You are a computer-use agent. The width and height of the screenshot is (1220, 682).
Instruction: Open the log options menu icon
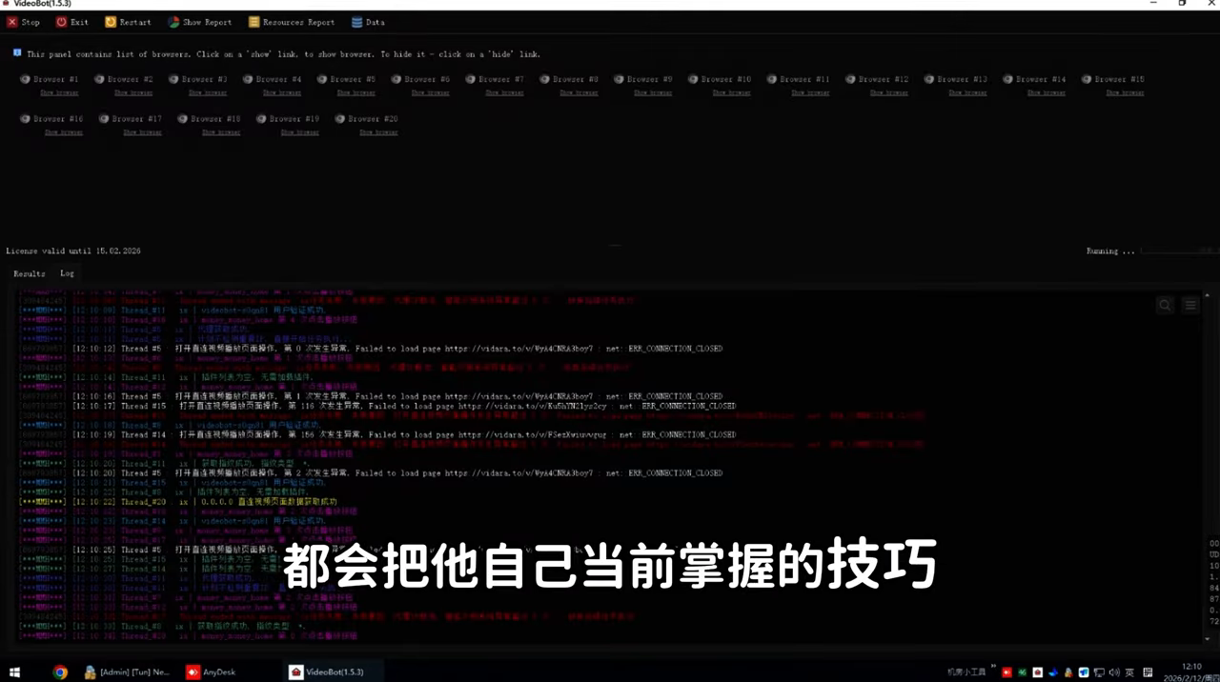point(1190,305)
